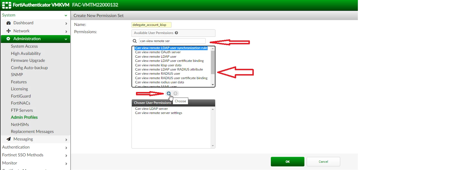The image size is (465, 170).
Task: Expand the Dashboard submenu arrow
Action: coord(66,23)
